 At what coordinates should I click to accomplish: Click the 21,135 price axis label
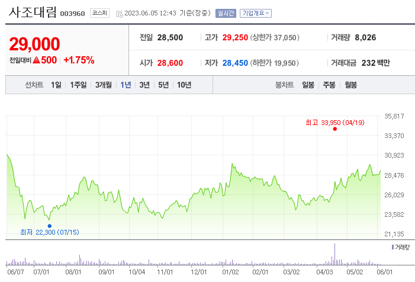point(394,234)
